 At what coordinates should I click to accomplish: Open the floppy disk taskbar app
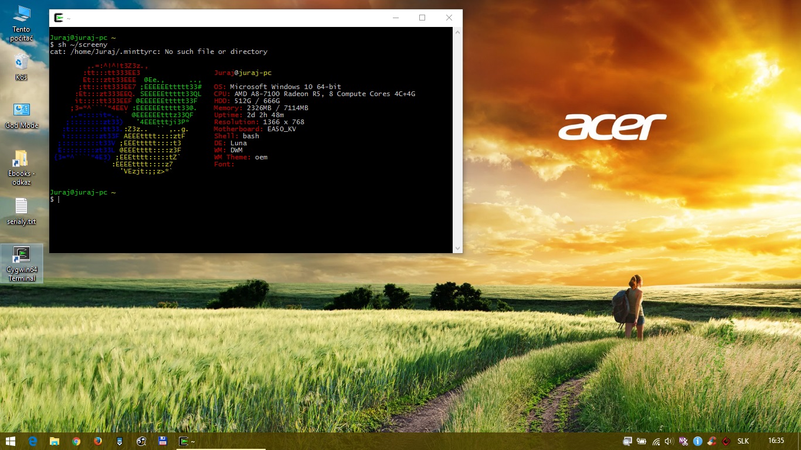click(163, 441)
